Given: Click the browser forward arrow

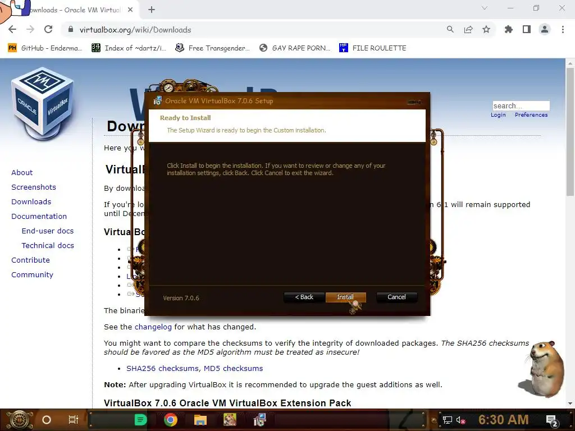Looking at the screenshot, I should [x=30, y=30].
